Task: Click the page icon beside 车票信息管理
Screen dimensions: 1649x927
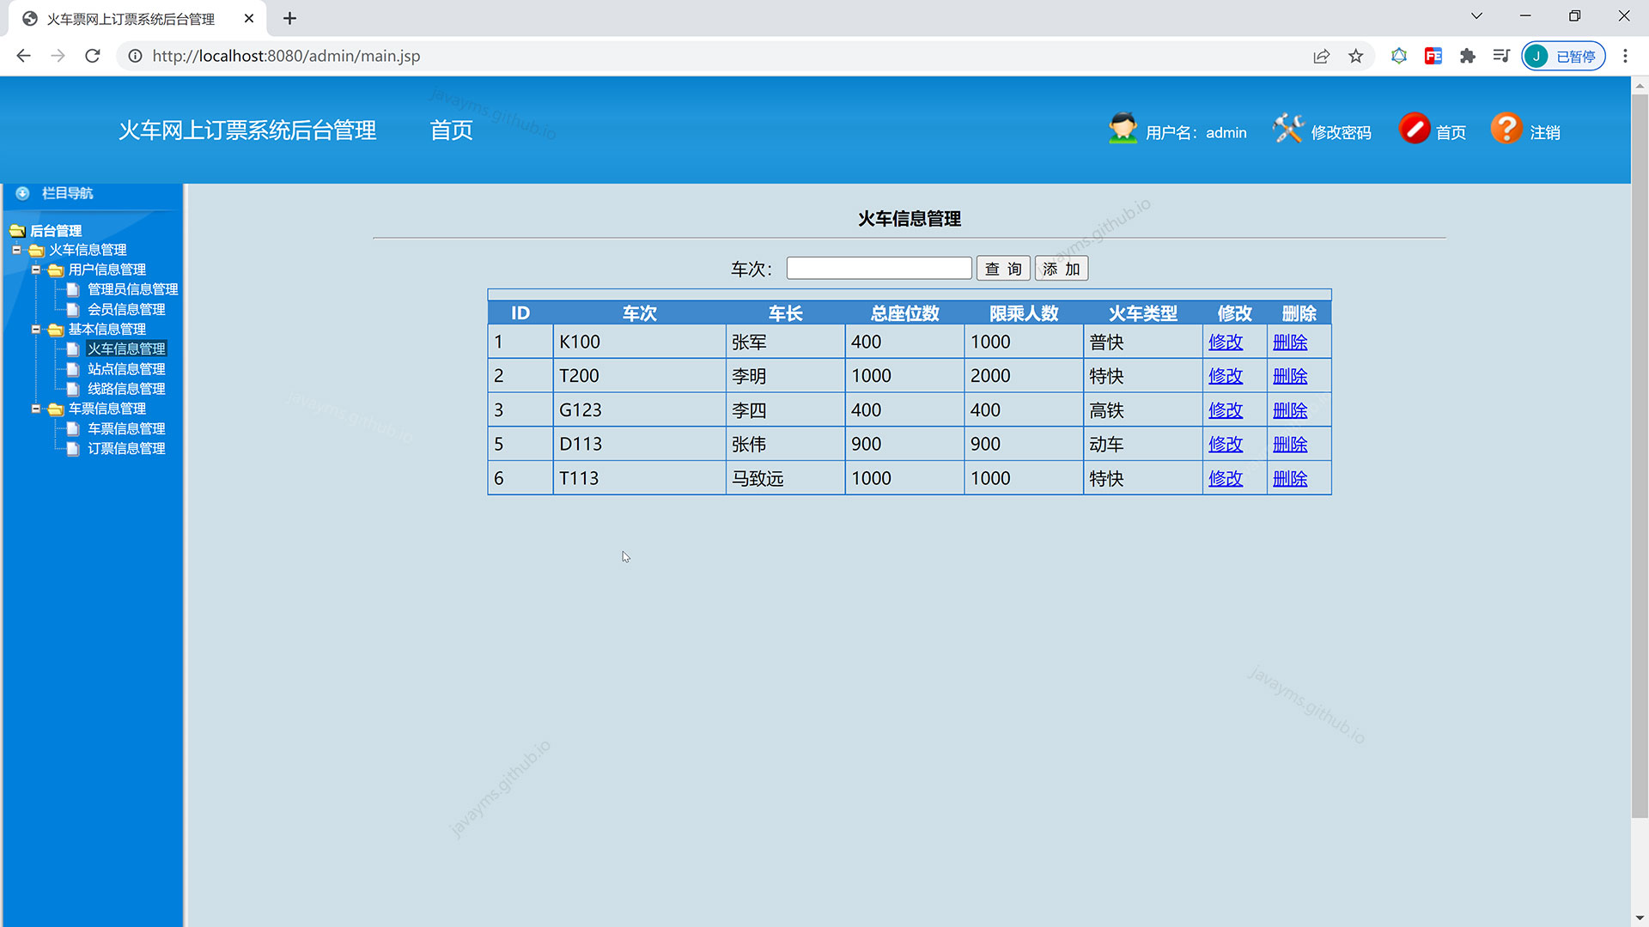Action: click(x=73, y=428)
